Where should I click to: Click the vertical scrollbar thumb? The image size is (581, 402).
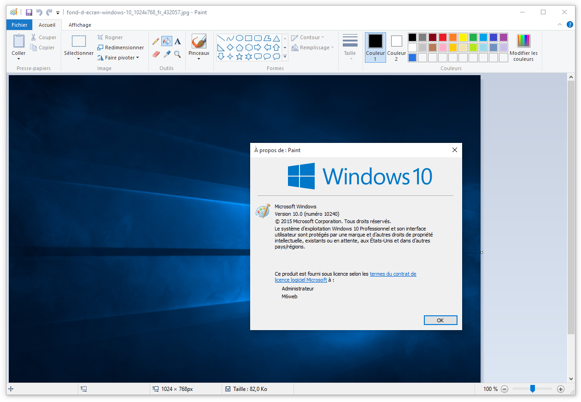coord(571,207)
